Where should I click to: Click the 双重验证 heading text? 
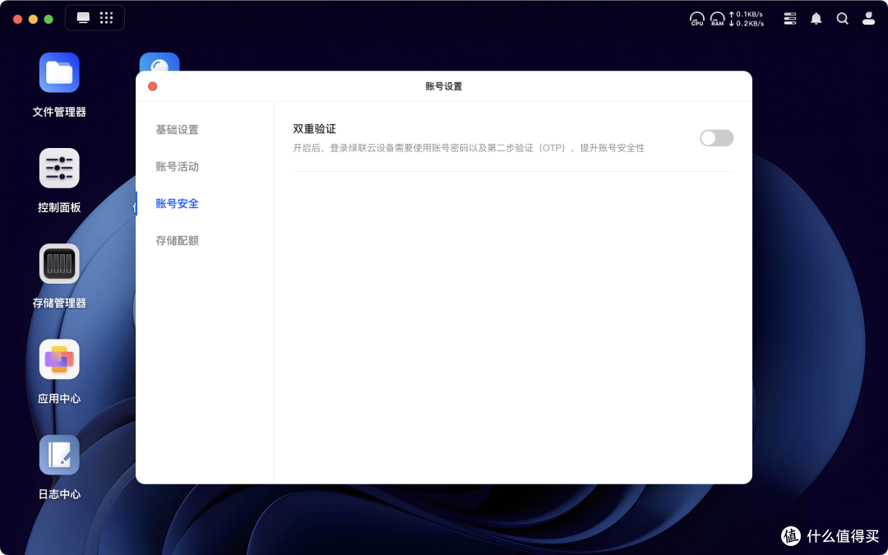tap(314, 129)
